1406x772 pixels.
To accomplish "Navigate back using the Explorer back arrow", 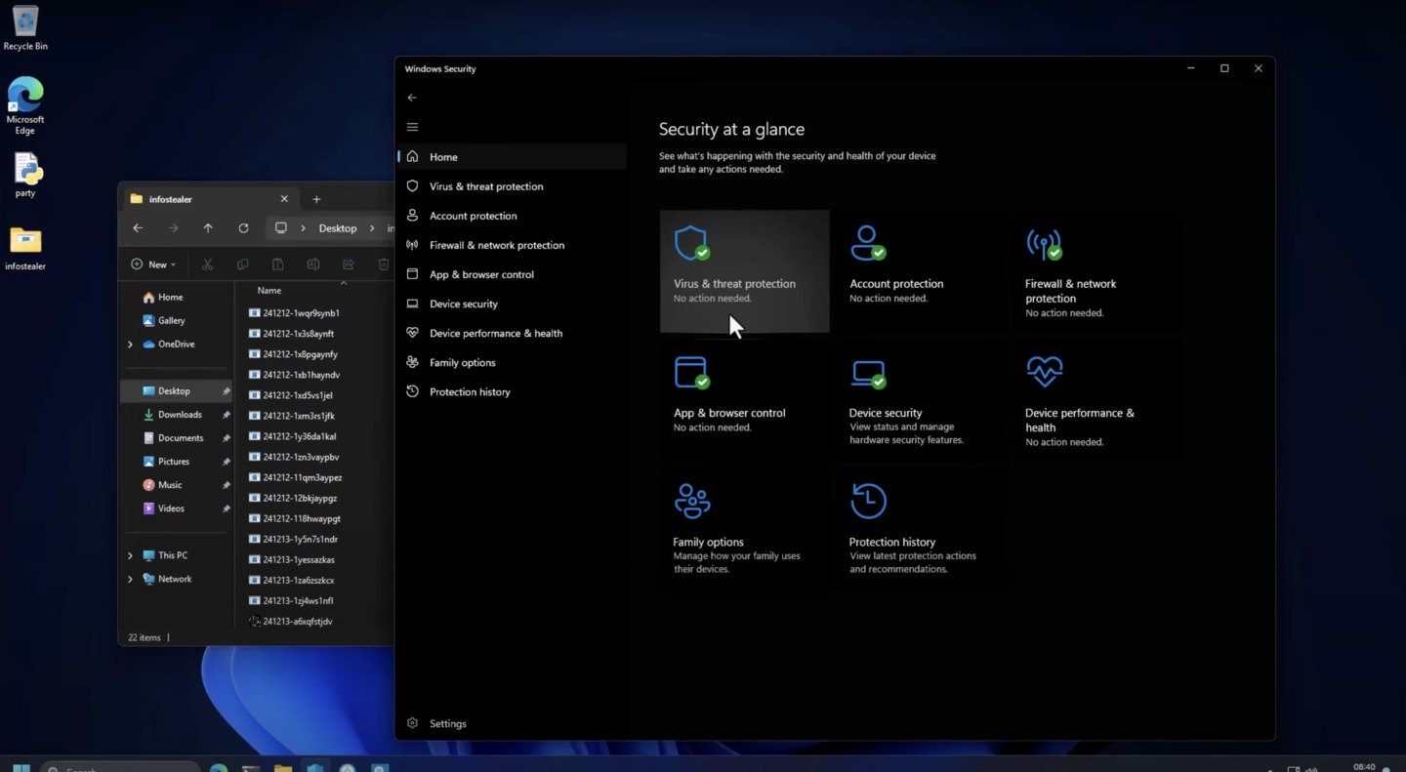I will [138, 227].
